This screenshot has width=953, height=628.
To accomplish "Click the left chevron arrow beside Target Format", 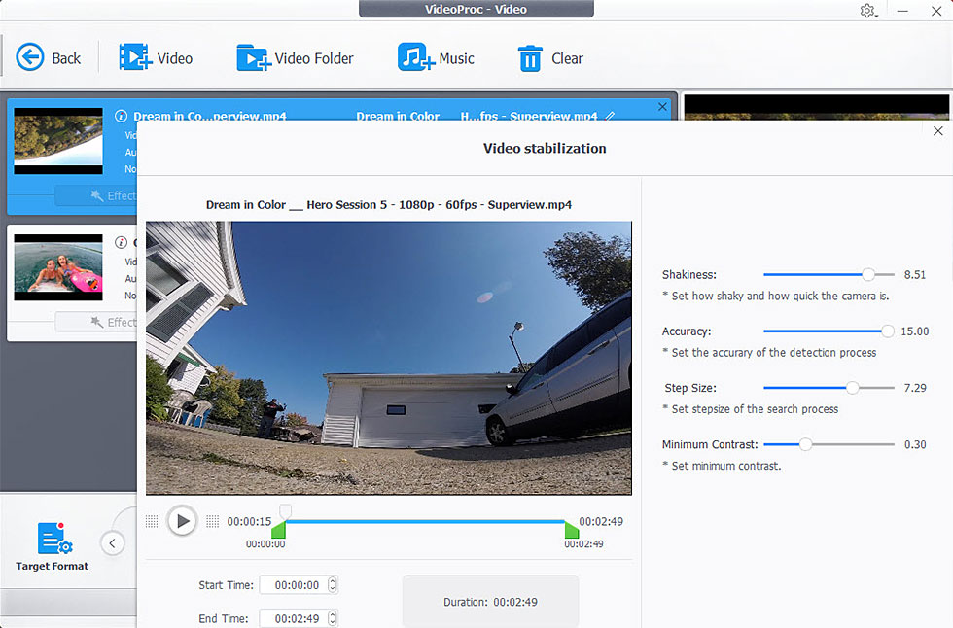I will pyautogui.click(x=113, y=543).
